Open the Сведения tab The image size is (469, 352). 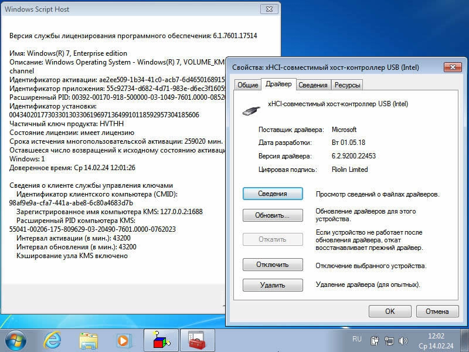312,85
